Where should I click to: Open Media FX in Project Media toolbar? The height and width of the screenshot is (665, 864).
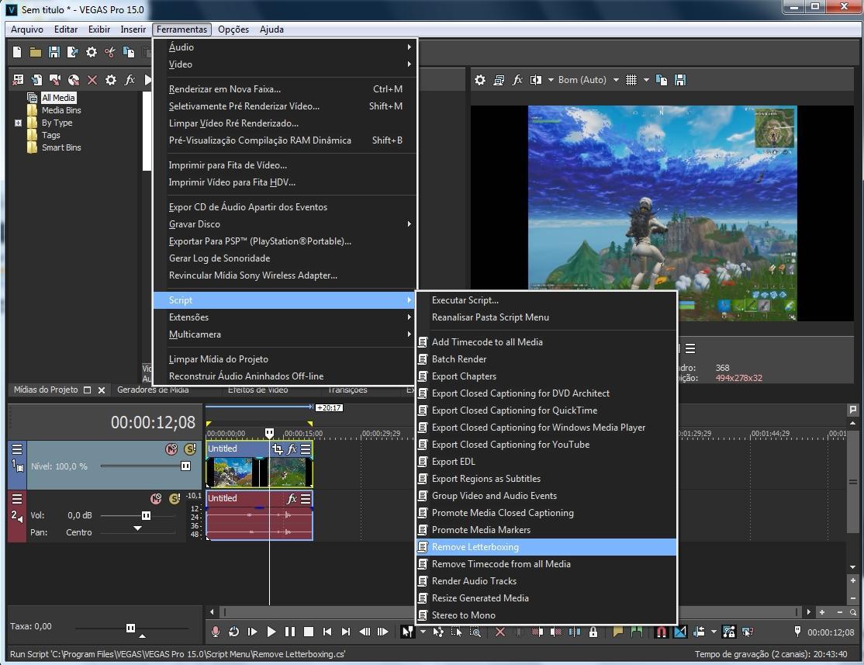tap(130, 80)
